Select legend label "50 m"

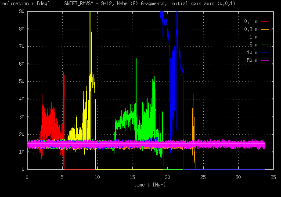point(252,60)
